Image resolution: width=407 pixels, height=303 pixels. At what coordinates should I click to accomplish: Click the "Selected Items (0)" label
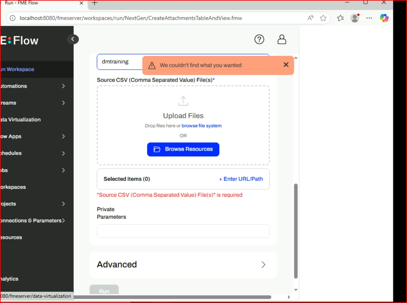[x=127, y=179]
